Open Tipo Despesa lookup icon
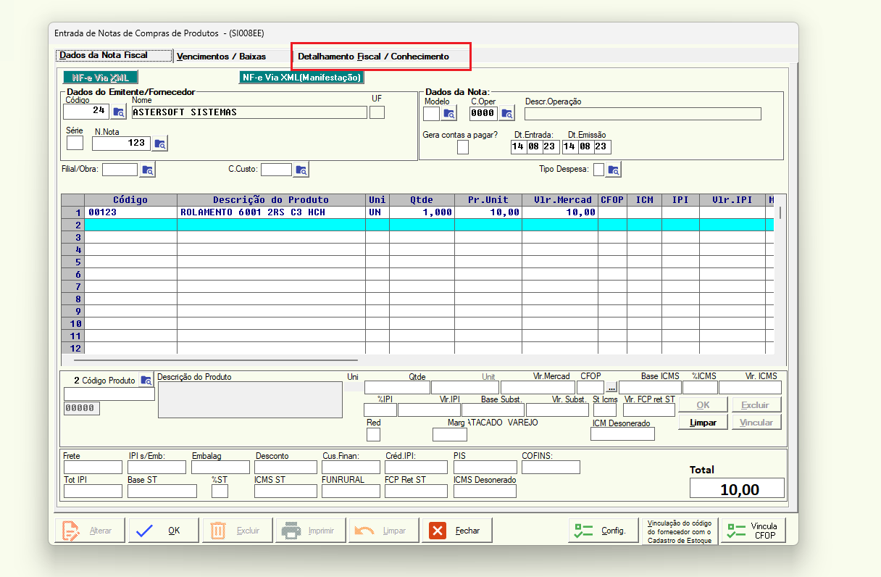 pos(614,170)
